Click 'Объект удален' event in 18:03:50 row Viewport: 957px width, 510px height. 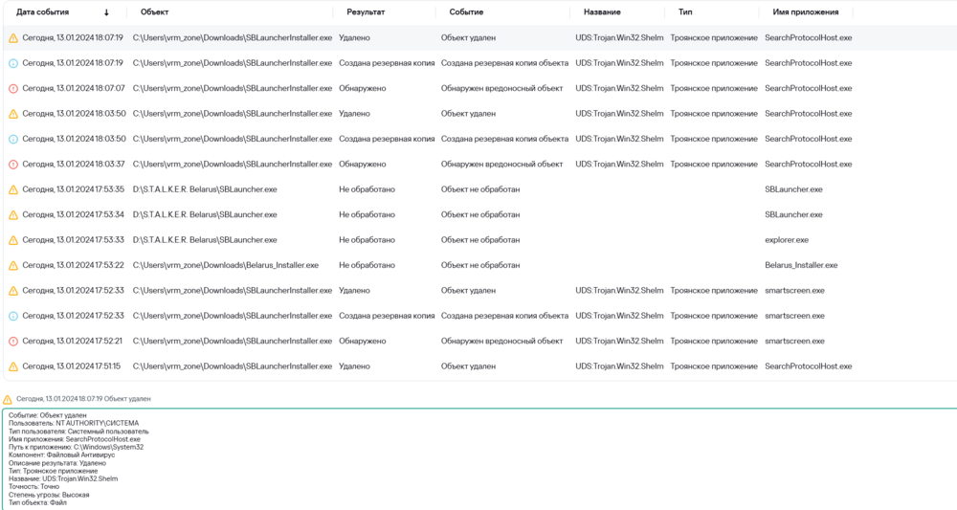tap(468, 114)
